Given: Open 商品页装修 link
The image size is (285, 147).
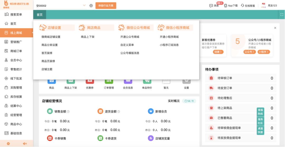Looking at the screenshot, I should click(48, 61).
